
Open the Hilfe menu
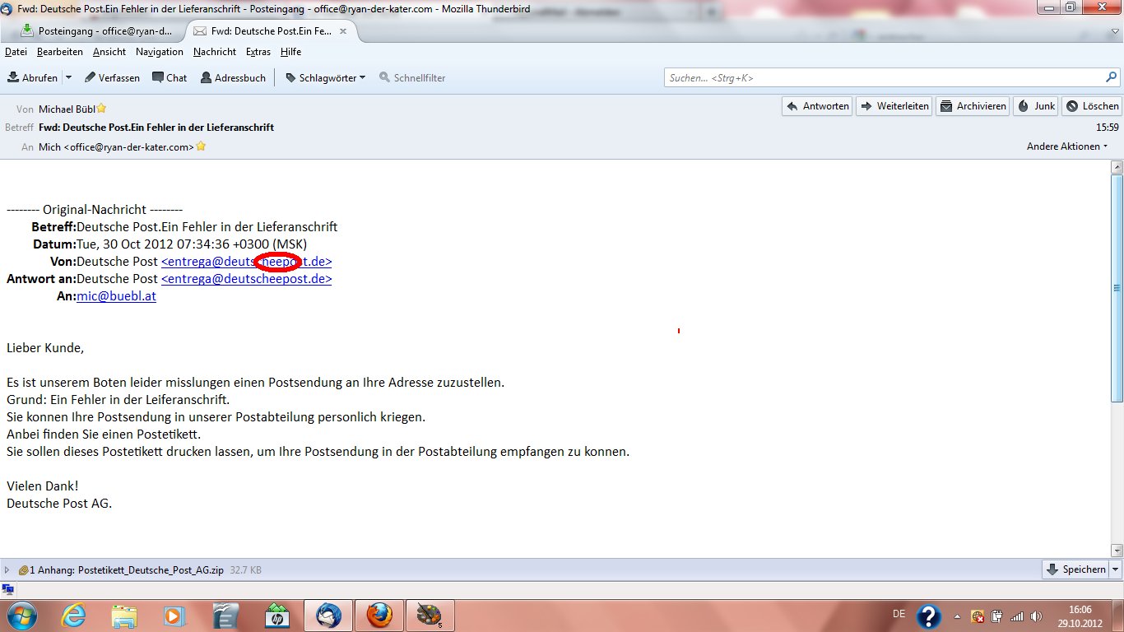(290, 51)
